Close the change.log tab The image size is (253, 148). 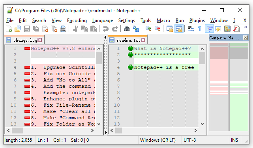40,40
